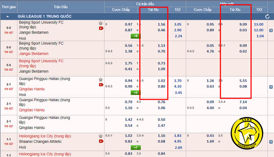Select first-half handicap odds 0.89
Image resolution: width=274 pixels, height=157 pixels.
[210, 30]
